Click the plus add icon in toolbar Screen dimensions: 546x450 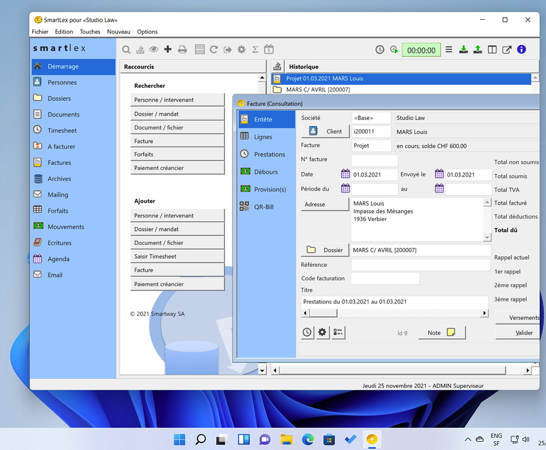coord(168,50)
